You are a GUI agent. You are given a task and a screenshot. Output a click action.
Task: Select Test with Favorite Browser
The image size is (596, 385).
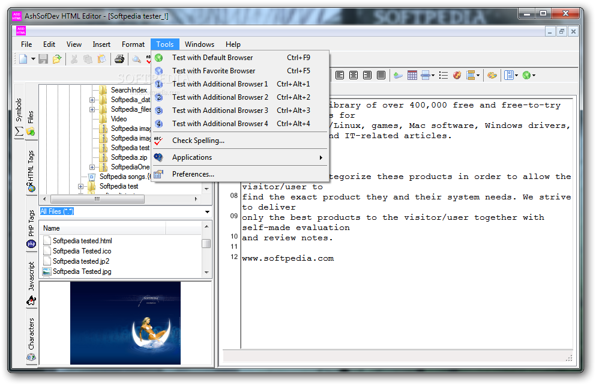click(x=240, y=71)
